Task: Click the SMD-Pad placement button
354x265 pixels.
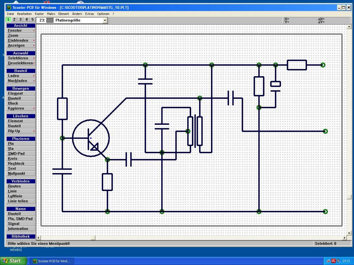Action: (21, 153)
